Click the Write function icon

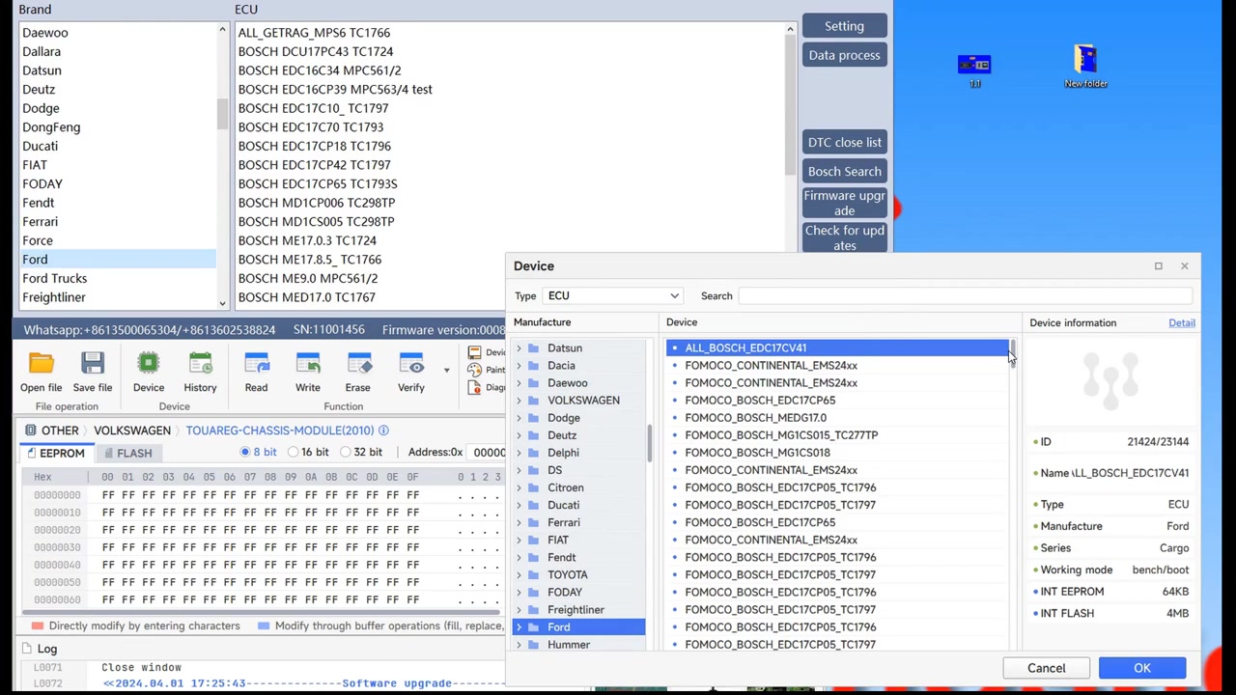(x=308, y=364)
